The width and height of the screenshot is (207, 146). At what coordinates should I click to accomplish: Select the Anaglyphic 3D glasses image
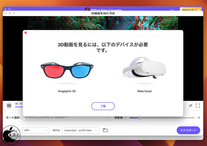tap(67, 70)
